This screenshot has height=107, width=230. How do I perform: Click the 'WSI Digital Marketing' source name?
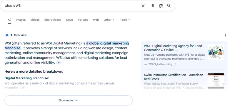coord(161,64)
